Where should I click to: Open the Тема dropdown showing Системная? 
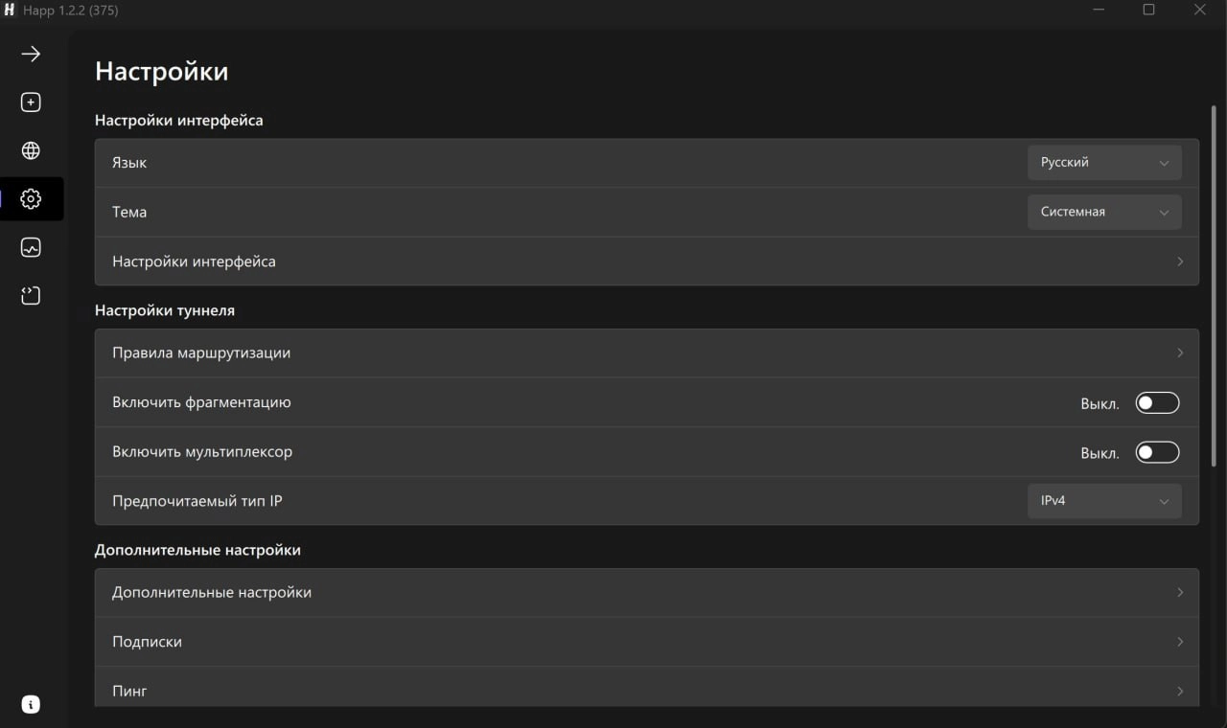click(x=1104, y=212)
